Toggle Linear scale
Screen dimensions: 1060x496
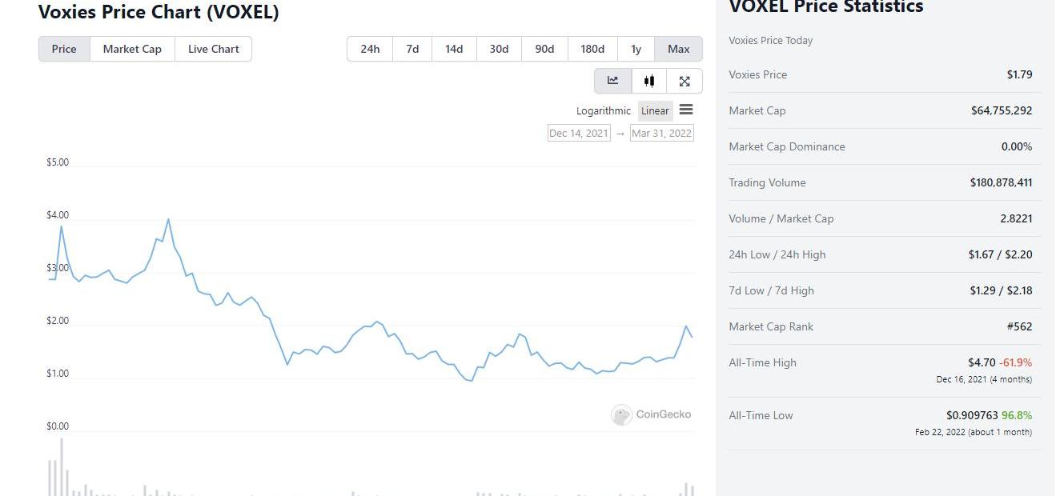[x=655, y=111]
